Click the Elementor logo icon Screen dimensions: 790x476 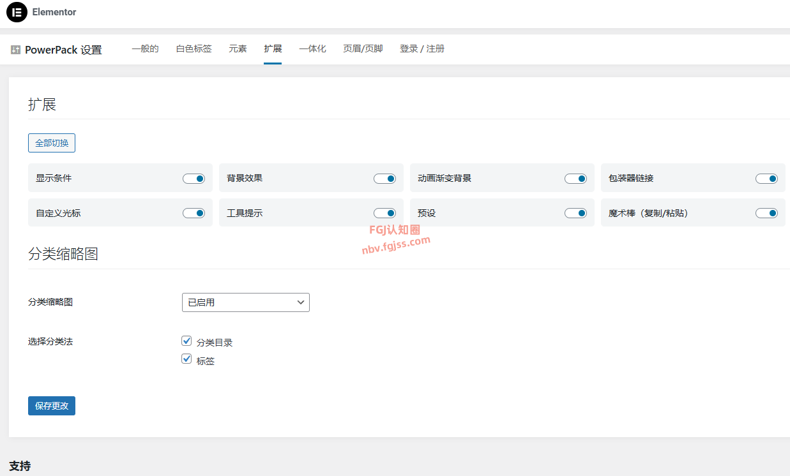(17, 12)
